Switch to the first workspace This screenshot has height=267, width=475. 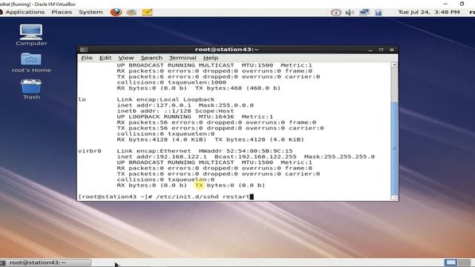coord(451,262)
